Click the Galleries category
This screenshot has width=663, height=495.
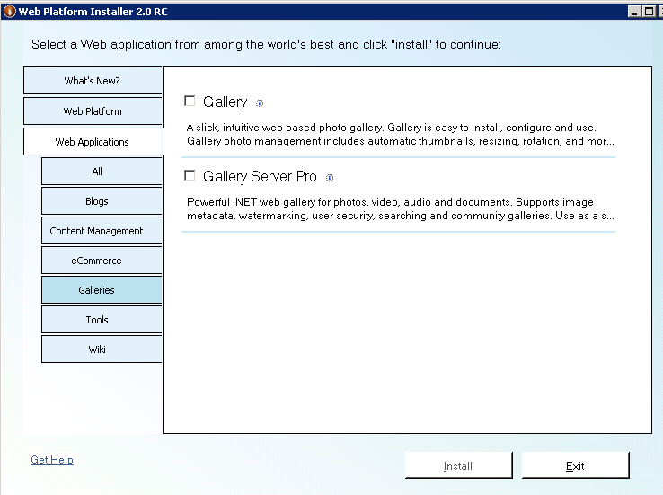coord(102,290)
